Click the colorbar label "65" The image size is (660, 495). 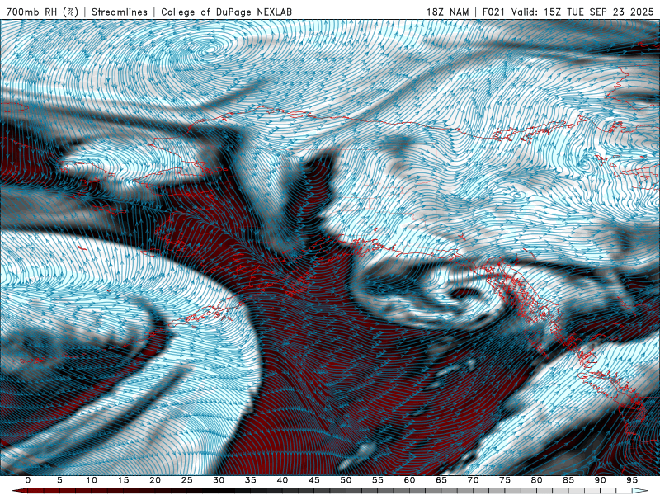pos(441,480)
